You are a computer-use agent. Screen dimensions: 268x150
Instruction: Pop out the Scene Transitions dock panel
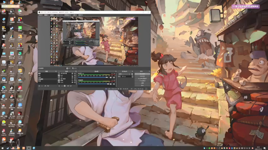[132, 71]
